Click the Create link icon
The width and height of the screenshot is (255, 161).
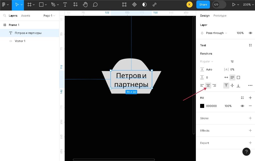tap(155, 5)
